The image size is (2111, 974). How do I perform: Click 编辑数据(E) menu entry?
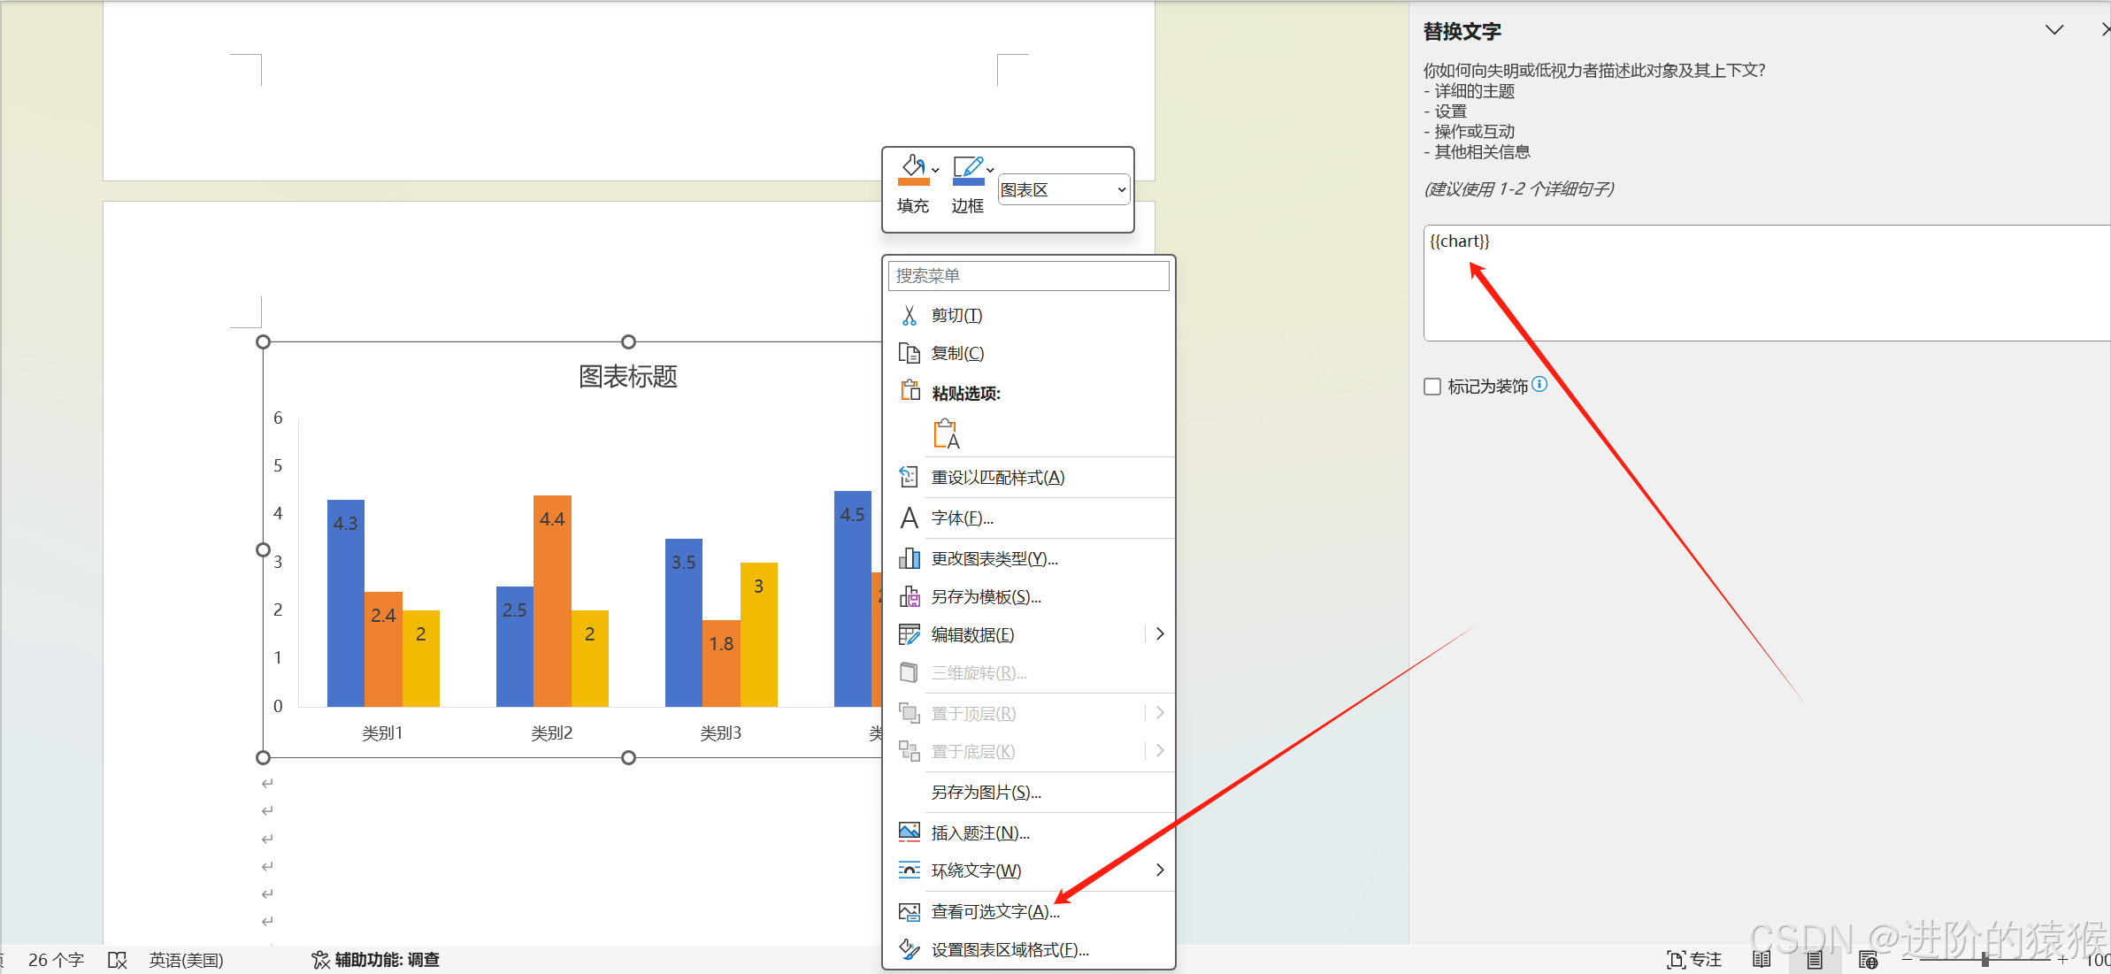(x=1016, y=635)
